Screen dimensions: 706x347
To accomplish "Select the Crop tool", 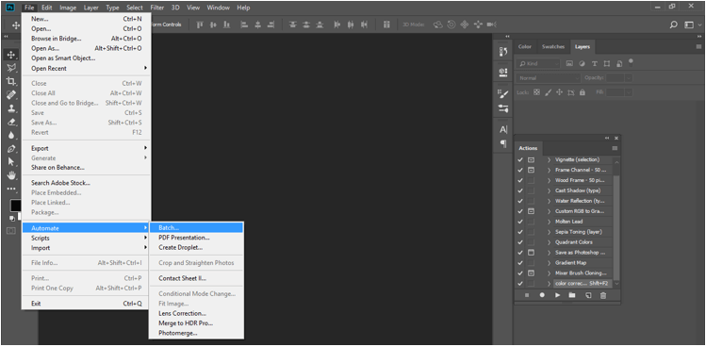I will pos(11,81).
